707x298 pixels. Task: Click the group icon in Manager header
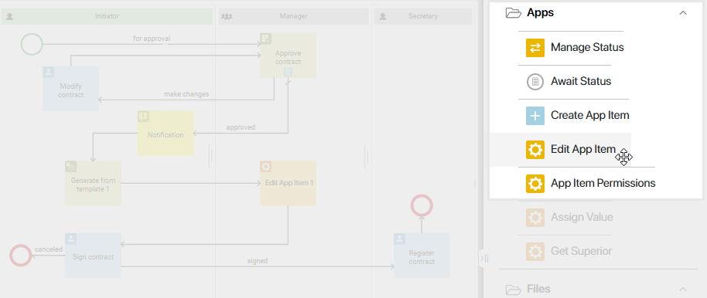coord(227,17)
